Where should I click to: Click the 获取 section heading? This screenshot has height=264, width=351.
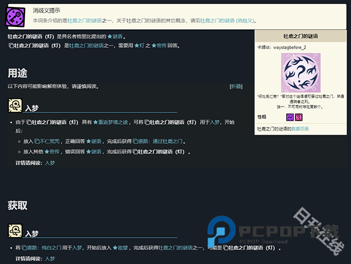[x=18, y=205]
